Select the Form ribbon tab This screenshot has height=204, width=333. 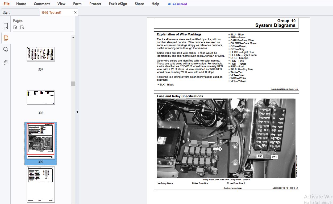[77, 4]
